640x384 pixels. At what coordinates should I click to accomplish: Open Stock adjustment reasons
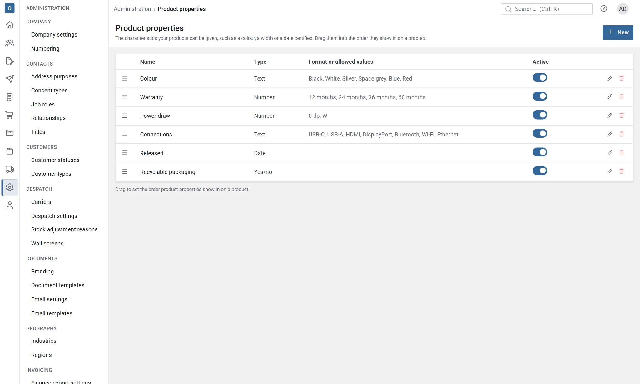pyautogui.click(x=64, y=229)
